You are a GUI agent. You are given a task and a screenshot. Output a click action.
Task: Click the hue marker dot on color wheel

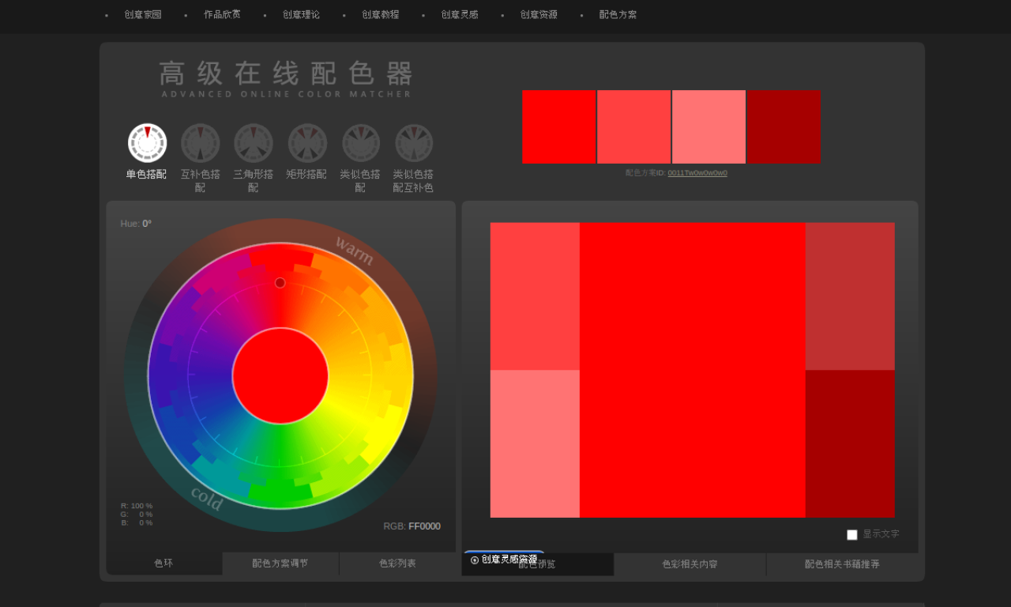click(x=280, y=283)
